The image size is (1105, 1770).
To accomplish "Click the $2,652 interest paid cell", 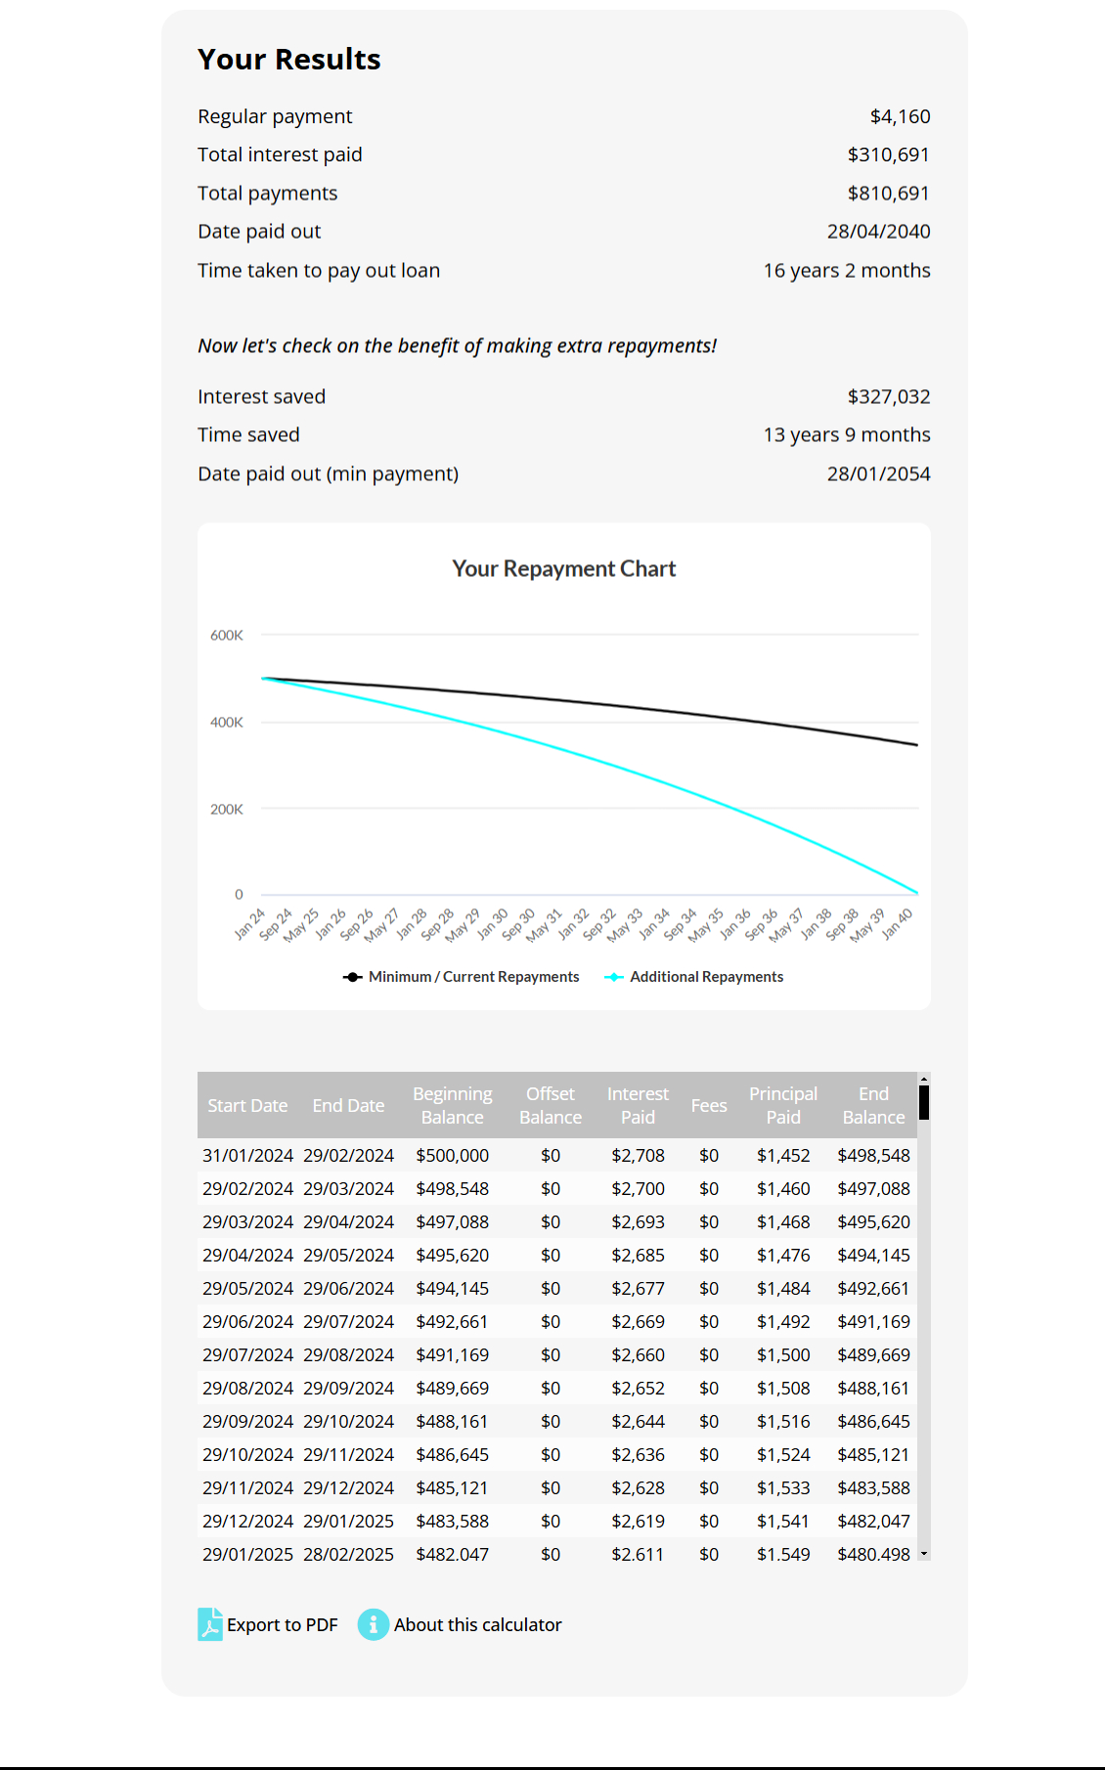I will 638,1388.
